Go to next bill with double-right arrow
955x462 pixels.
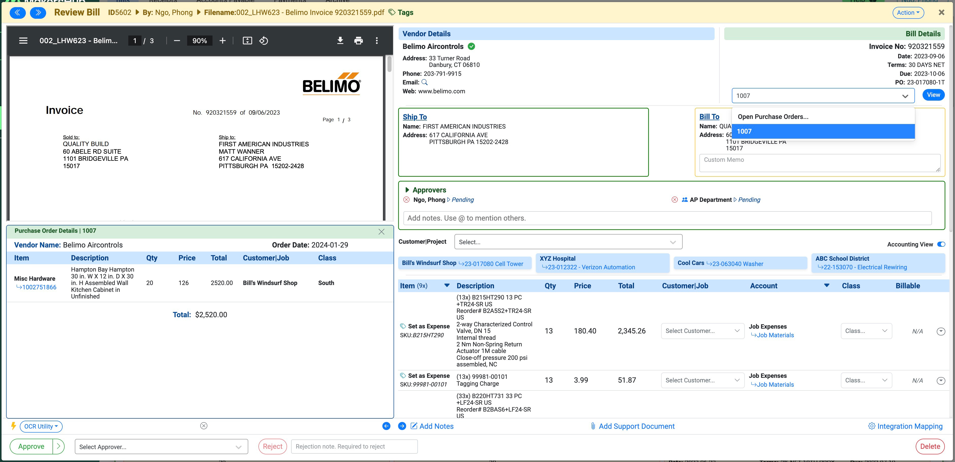(38, 13)
